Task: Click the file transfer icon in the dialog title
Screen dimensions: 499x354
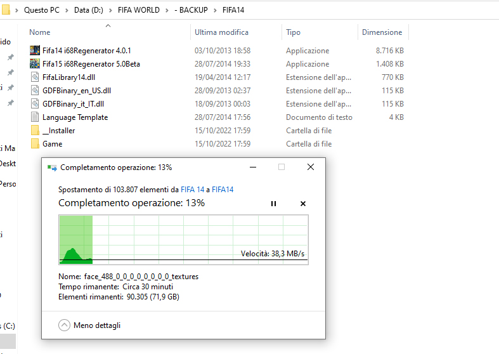Action: (x=52, y=167)
